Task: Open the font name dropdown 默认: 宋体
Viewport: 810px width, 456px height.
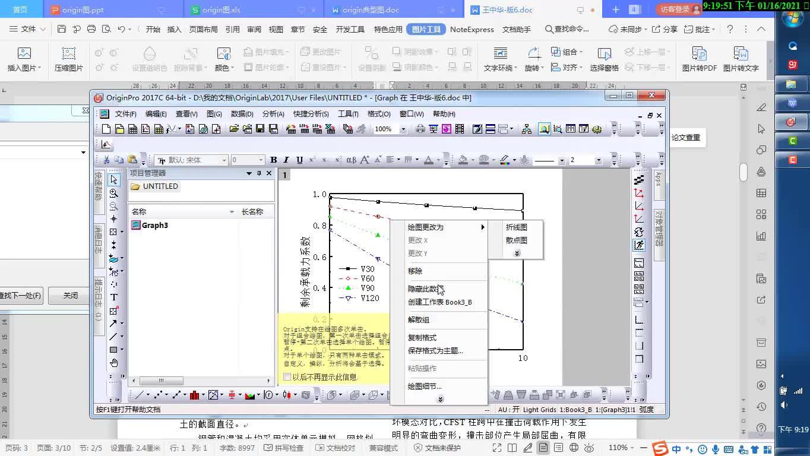Action: click(x=224, y=160)
